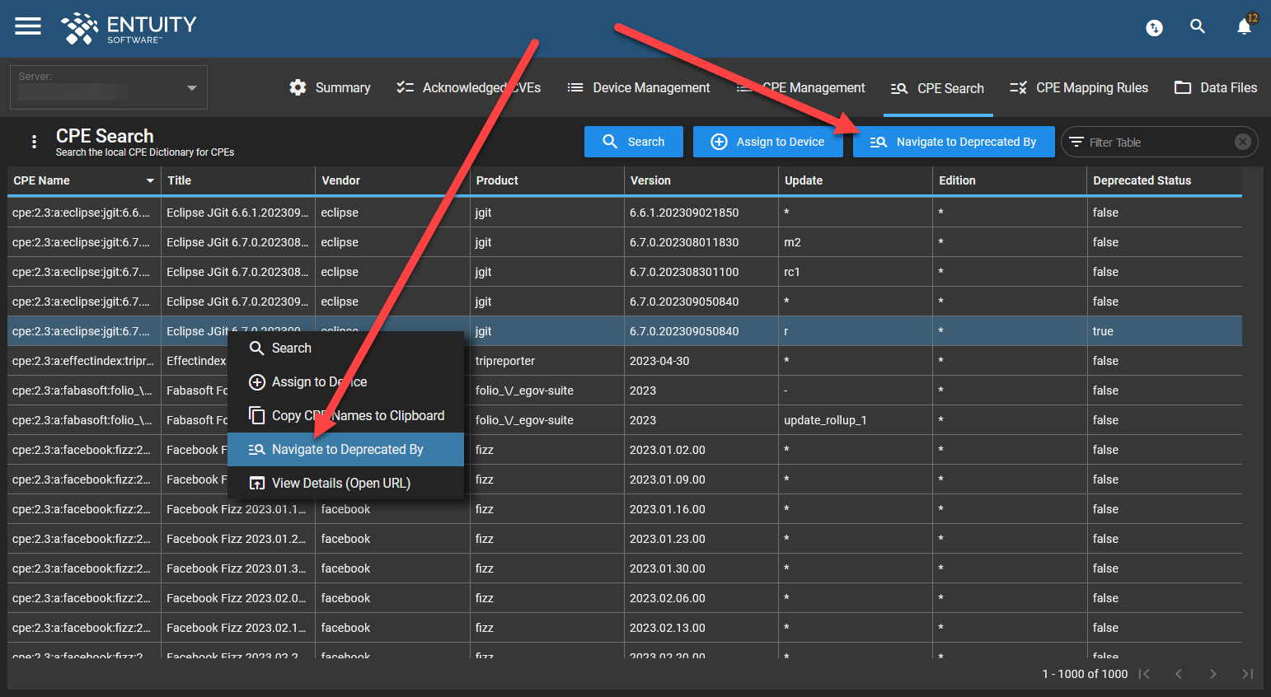Click the 'rc1' update cell
Screen dimensions: 1271x697
click(x=855, y=272)
